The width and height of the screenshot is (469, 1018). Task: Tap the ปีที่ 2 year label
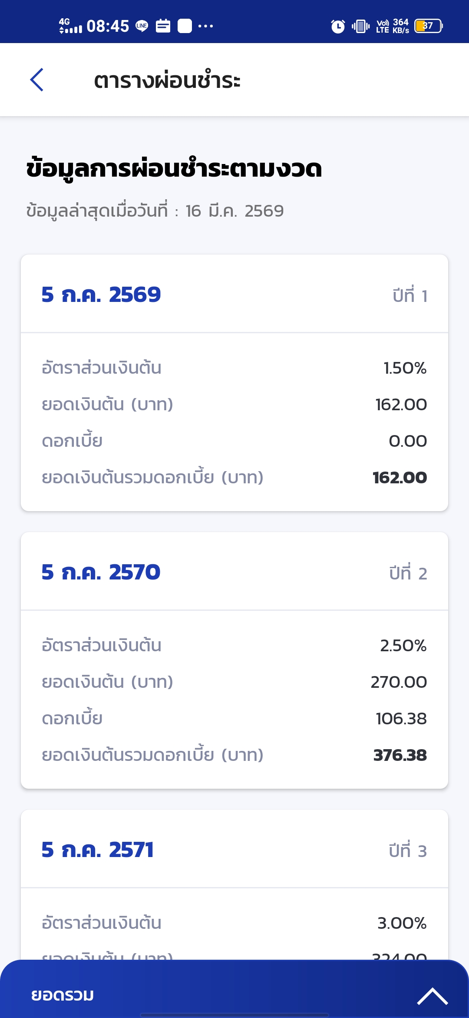tap(408, 573)
